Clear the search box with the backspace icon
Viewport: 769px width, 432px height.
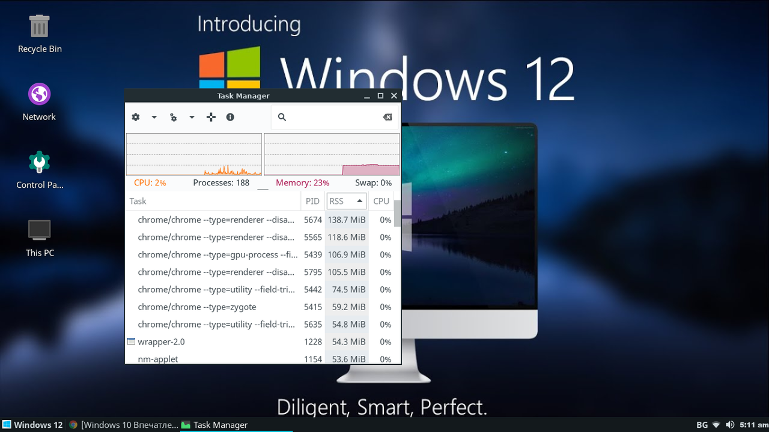(x=388, y=118)
